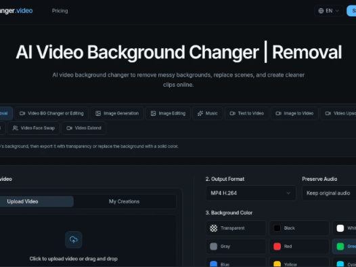Expand the EN language dropdown chevron
Screen dimensions: 356x267
coord(337,11)
